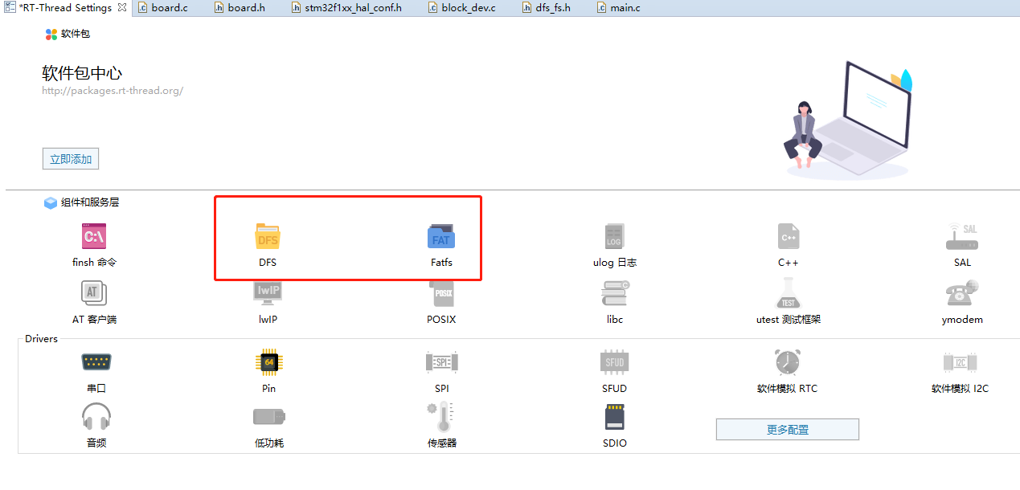The width and height of the screenshot is (1020, 490).
Task: Switch to the board.c tab
Action: [x=166, y=8]
